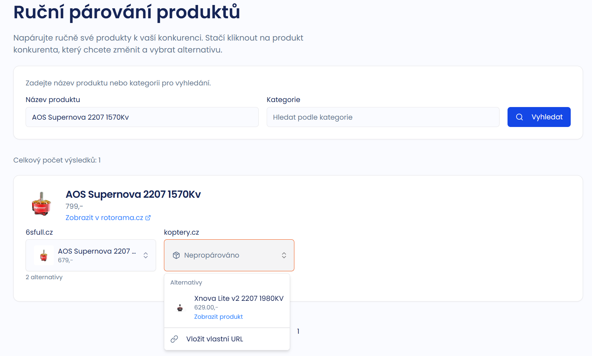Click the package icon inside the Nepropárováno selector

click(x=176, y=255)
